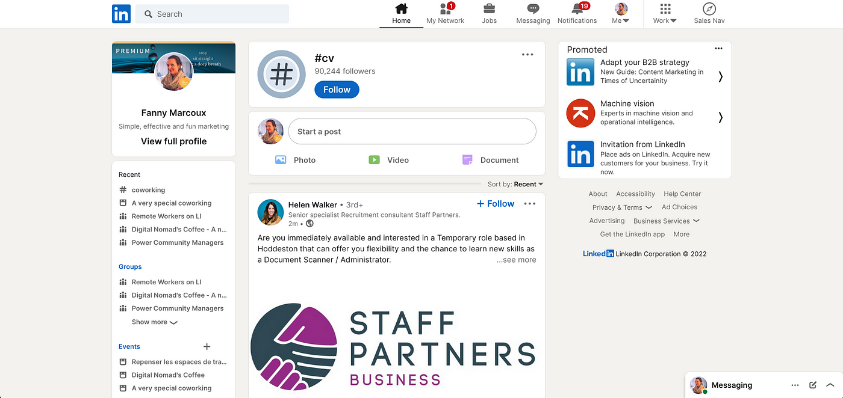This screenshot has height=398, width=843.
Task: Click avatar beside Start a post
Action: tap(270, 131)
